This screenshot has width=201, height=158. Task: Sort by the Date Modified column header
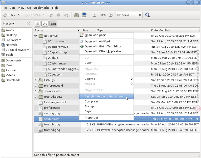[175, 30]
